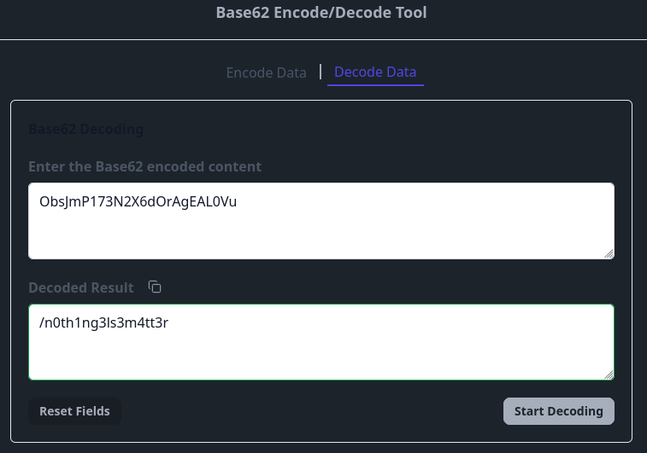647x453 pixels.
Task: Click the "Decoded Result" label text
Action: (x=81, y=287)
